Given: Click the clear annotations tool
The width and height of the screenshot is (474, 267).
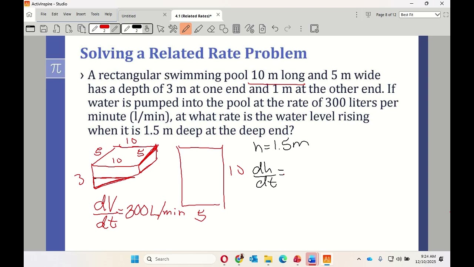Looking at the screenshot, I should (x=250, y=29).
